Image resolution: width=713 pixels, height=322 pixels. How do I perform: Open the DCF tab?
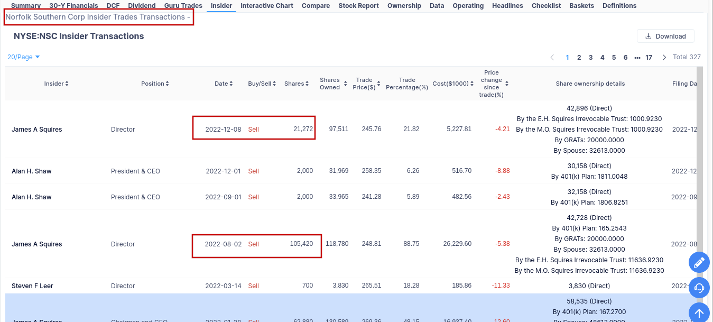pos(113,6)
